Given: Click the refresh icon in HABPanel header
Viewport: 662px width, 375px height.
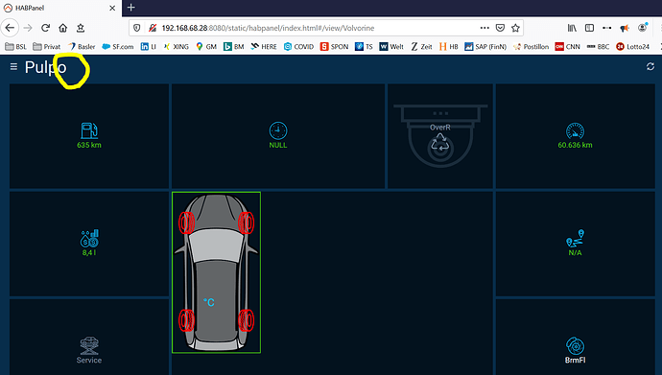Looking at the screenshot, I should pyautogui.click(x=650, y=66).
